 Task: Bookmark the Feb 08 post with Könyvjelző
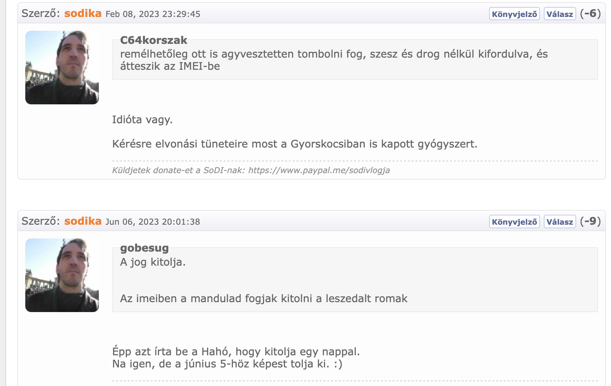point(514,14)
